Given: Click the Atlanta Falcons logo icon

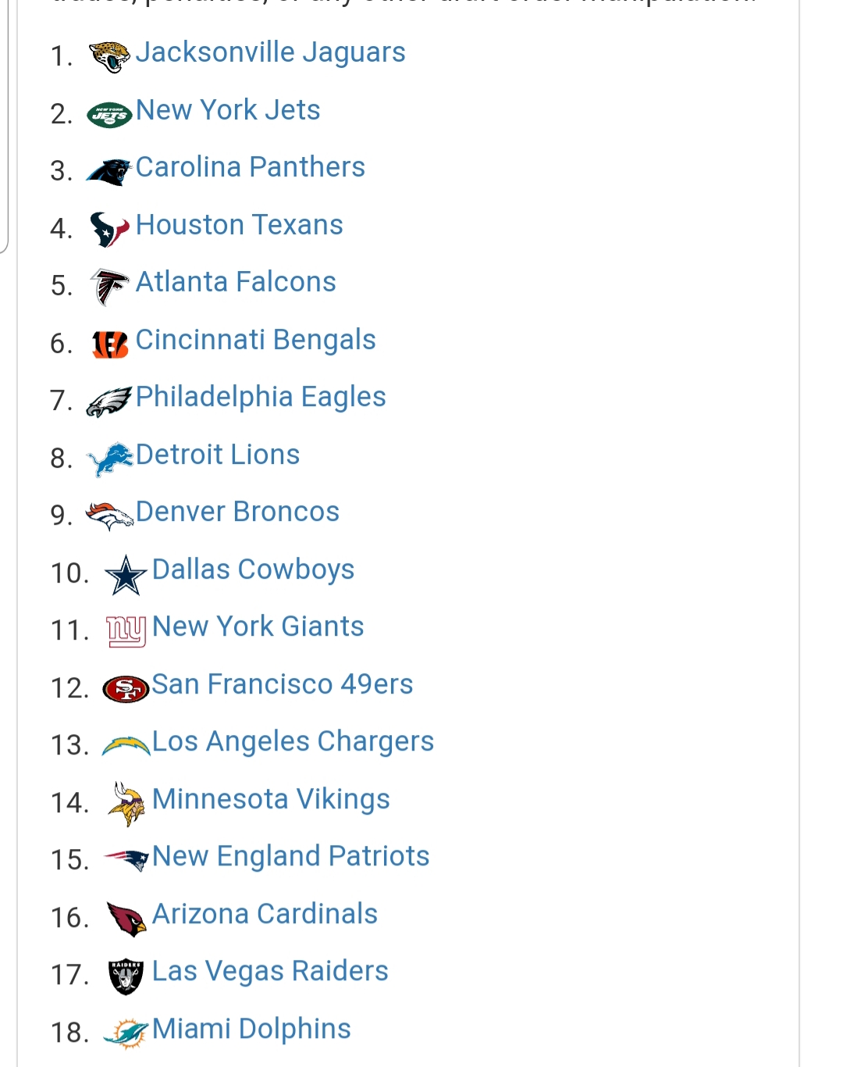Looking at the screenshot, I should pos(109,287).
